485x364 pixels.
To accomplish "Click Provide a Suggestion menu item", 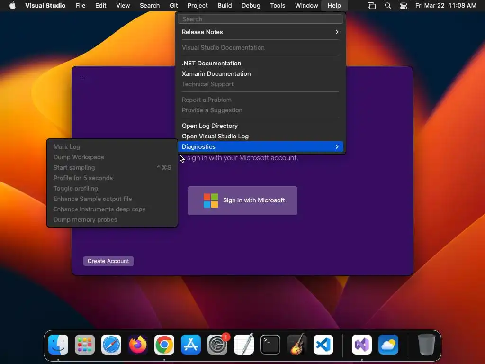I will coord(260,110).
